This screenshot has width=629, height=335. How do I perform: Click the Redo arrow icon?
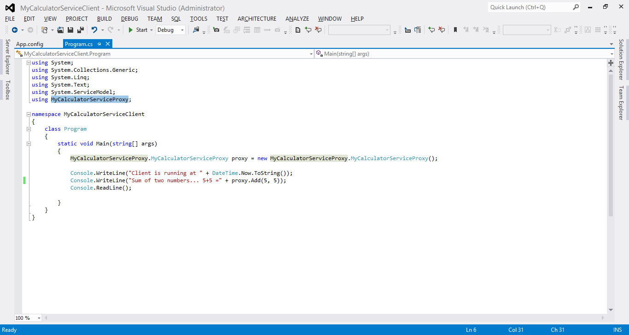[111, 30]
